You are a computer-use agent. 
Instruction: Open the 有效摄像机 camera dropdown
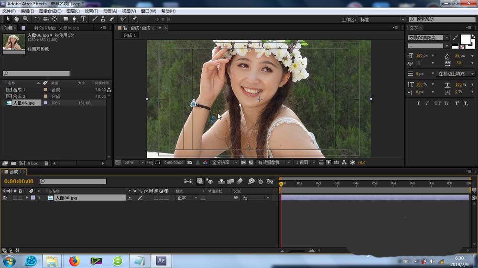point(273,163)
